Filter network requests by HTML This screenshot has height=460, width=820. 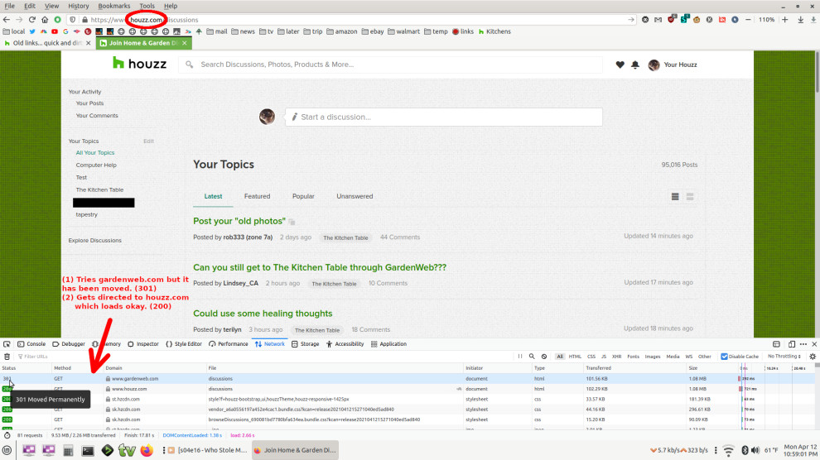pos(575,357)
